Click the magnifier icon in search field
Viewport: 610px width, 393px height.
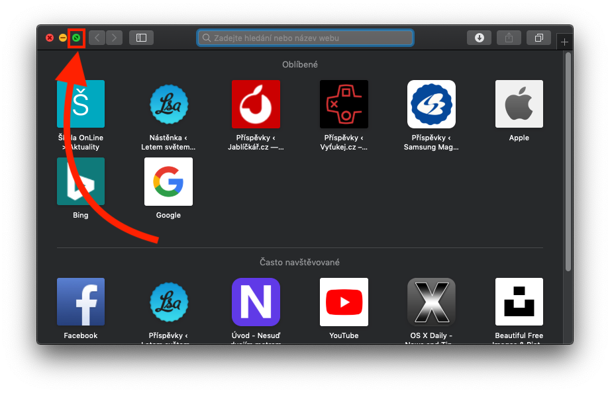(x=207, y=38)
